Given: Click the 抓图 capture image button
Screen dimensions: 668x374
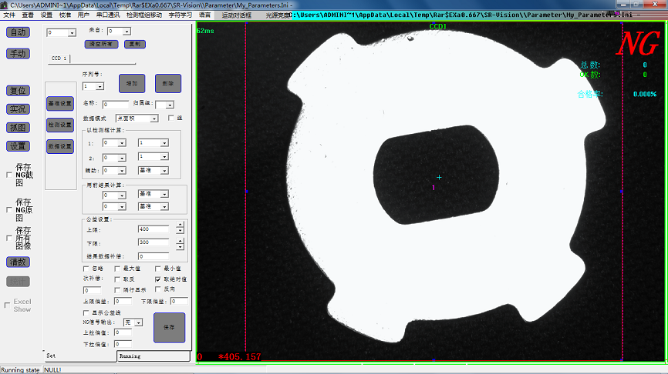Looking at the screenshot, I should 18,128.
